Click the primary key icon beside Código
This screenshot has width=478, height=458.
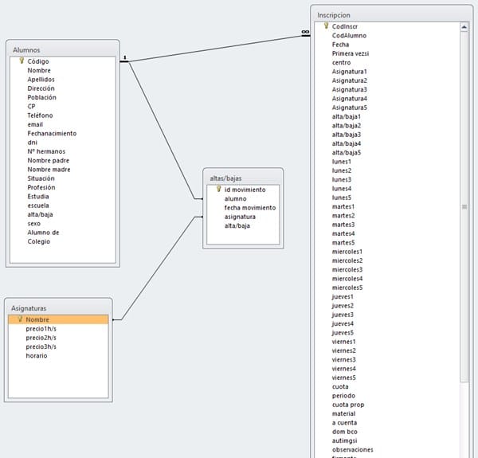(22, 61)
